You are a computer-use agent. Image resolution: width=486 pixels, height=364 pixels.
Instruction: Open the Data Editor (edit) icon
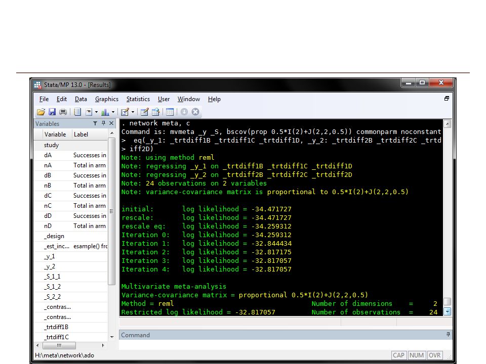(144, 112)
